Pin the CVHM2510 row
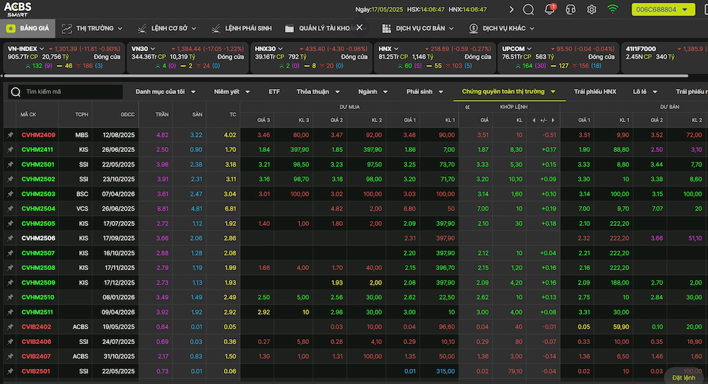Screen dimensions: 708x384 pos(10,298)
